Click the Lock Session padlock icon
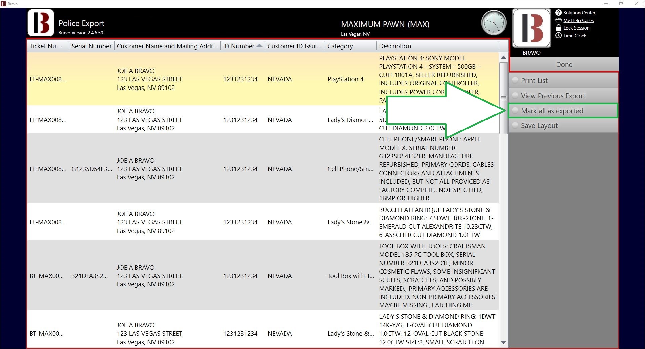Screen dimensions: 645x349 coord(558,28)
